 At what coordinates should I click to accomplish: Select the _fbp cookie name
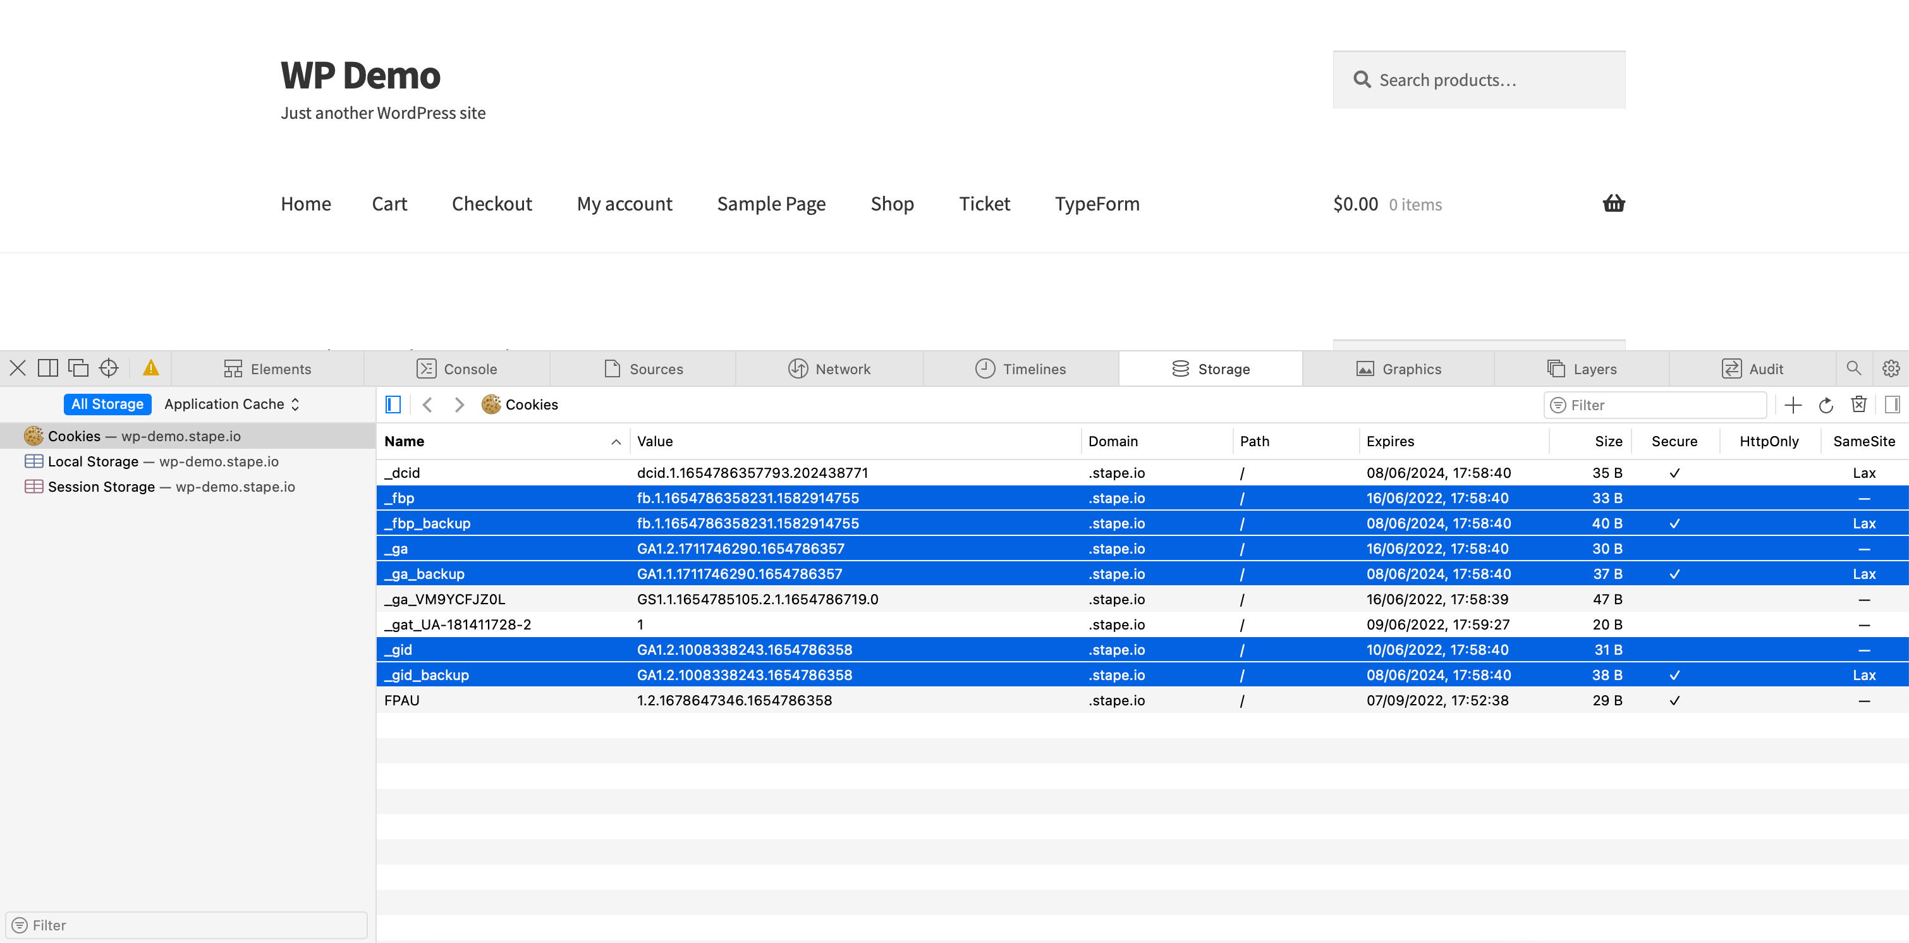tap(399, 498)
